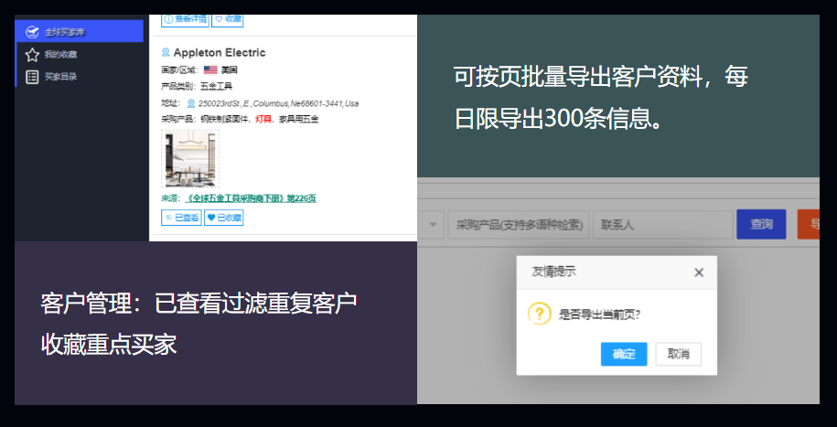Click the buyer icon beside Appleton Electric

click(x=166, y=53)
